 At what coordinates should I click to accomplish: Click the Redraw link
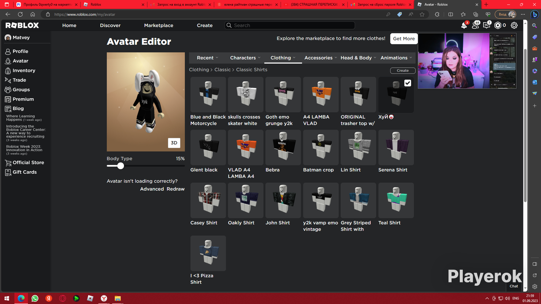coord(176,189)
